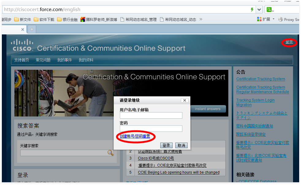Viewport: 301px width, 185px height.
Task: Open the Tracking System Login Migration link
Action: [255, 102]
